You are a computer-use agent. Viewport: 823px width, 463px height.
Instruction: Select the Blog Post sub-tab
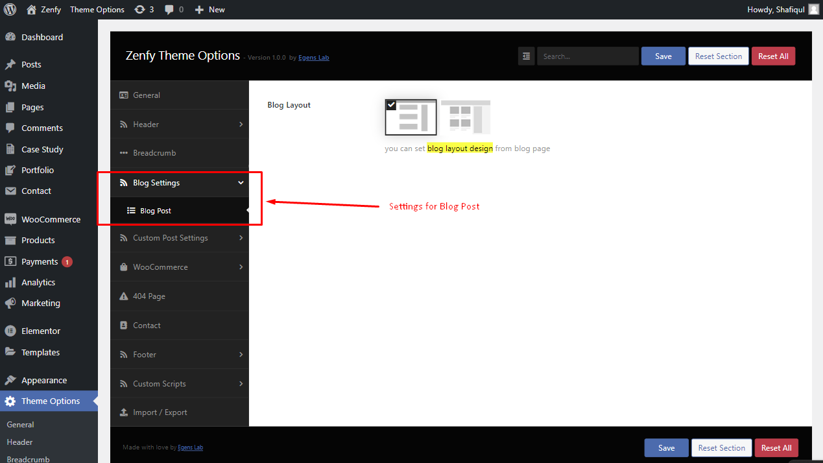[x=180, y=211]
